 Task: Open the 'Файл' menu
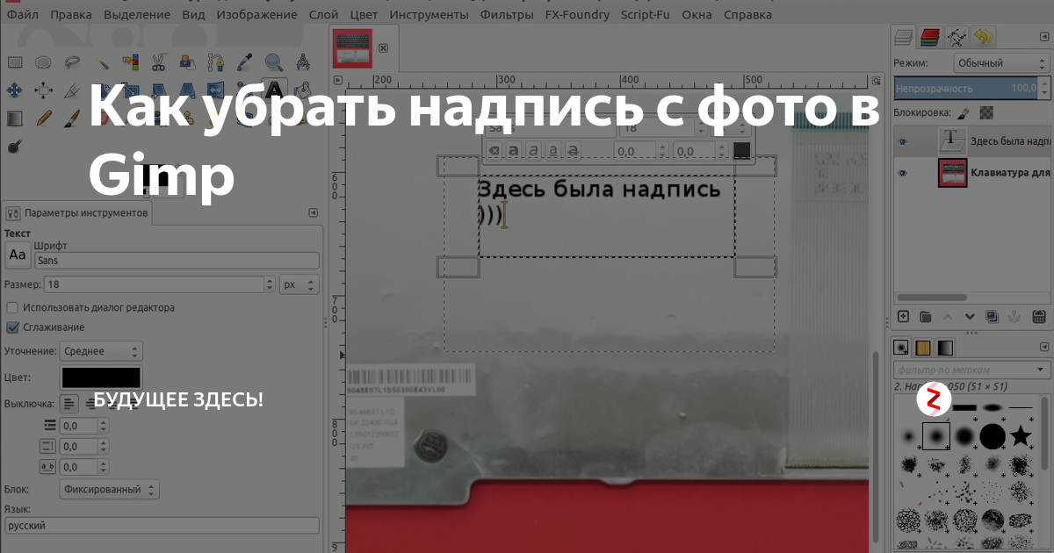22,15
